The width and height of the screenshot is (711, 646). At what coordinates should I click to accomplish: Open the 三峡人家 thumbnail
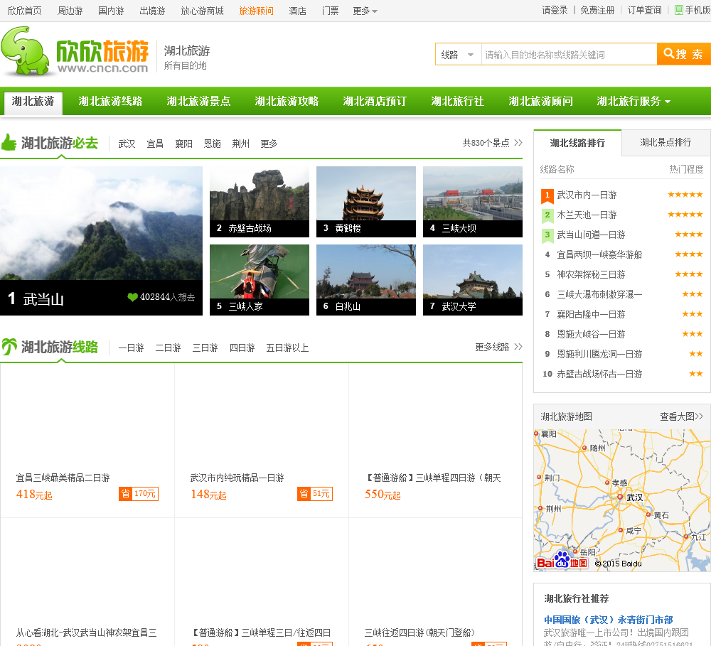tap(260, 280)
